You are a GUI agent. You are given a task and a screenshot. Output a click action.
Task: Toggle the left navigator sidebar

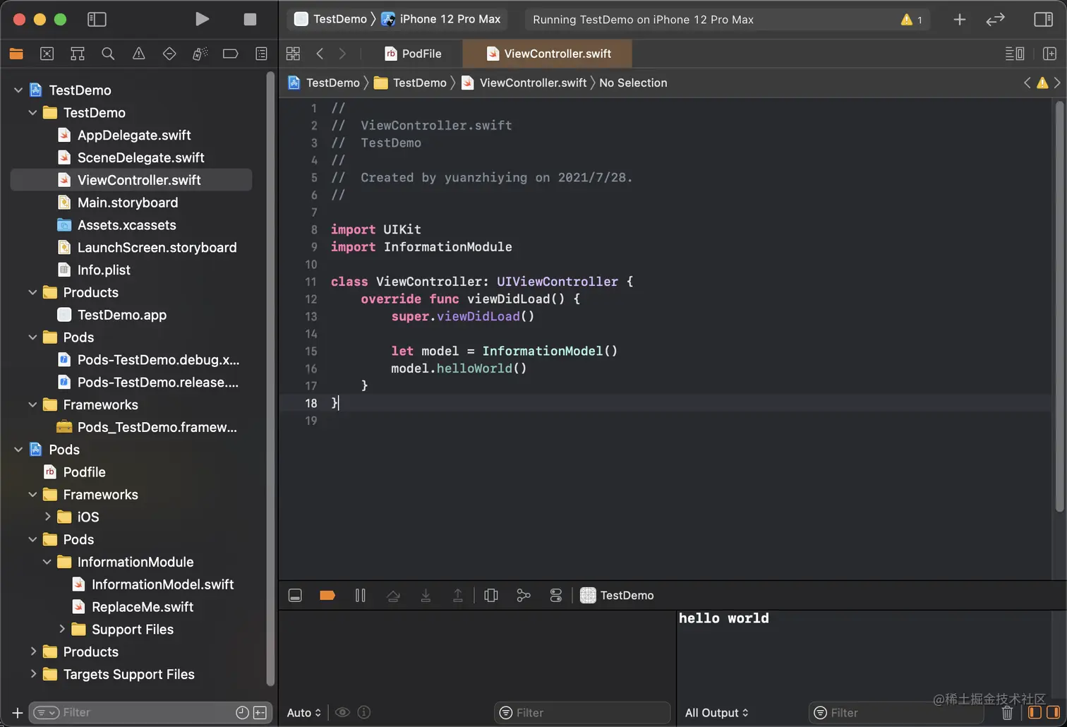[x=97, y=19]
